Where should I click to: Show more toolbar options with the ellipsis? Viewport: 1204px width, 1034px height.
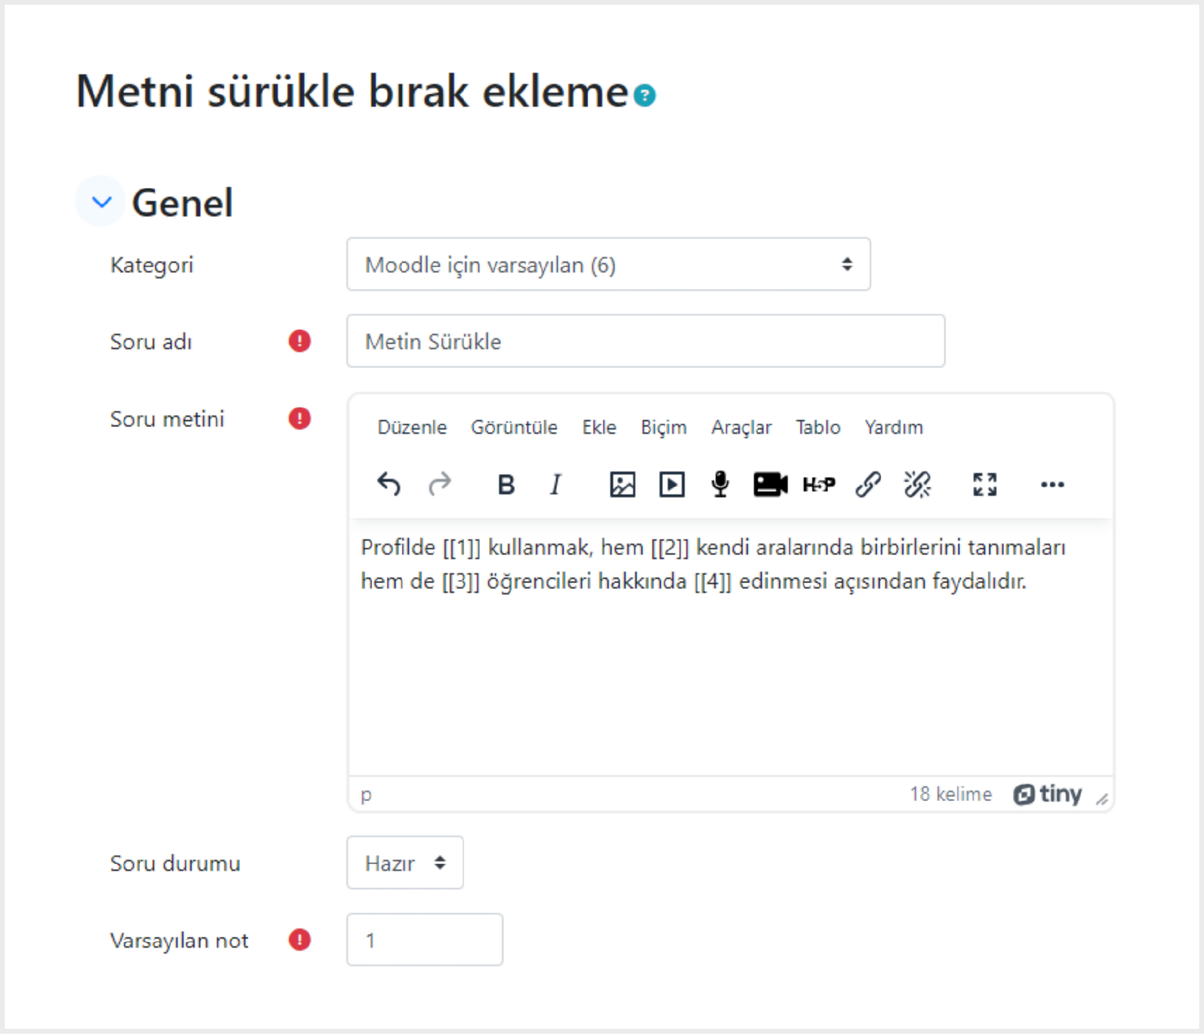[x=1052, y=484]
